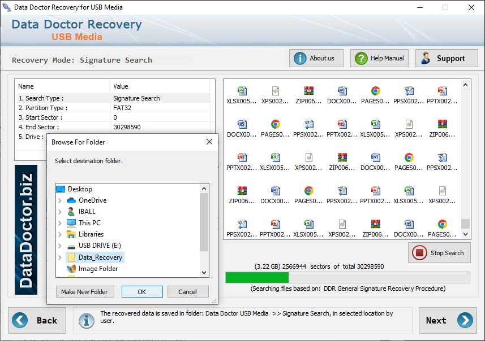Confirm folder selection with OK
This screenshot has height=341, width=485.
(142, 292)
